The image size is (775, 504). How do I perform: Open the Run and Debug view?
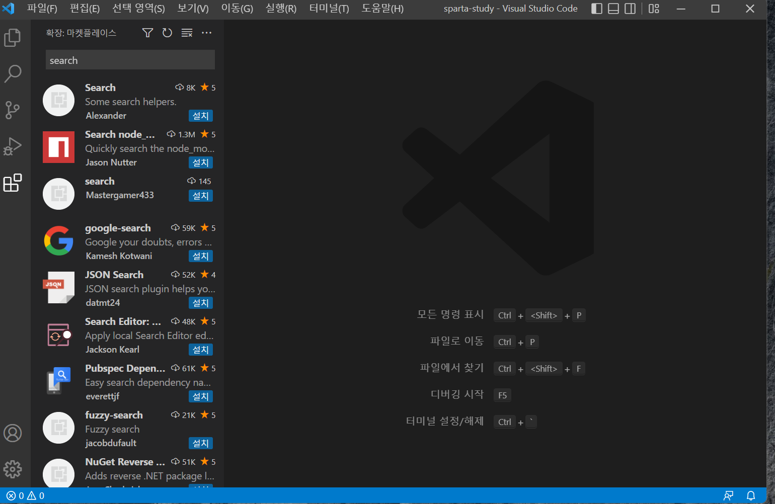(13, 146)
